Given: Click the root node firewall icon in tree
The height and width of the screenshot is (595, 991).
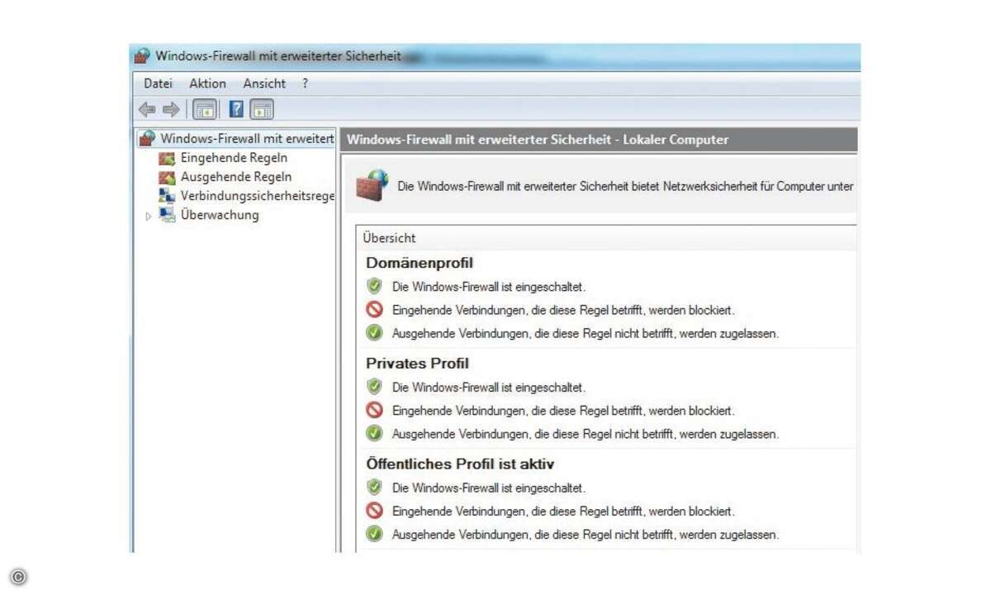Looking at the screenshot, I should coord(147,138).
